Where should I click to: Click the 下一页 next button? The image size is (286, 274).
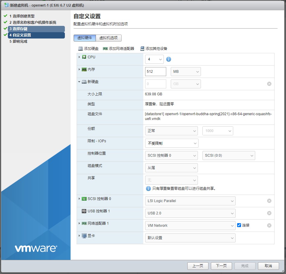coord(221,266)
